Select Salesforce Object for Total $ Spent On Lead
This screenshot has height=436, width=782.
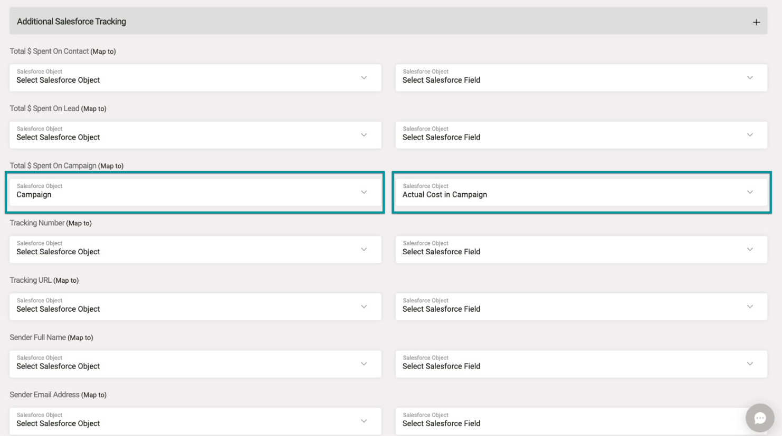click(195, 135)
